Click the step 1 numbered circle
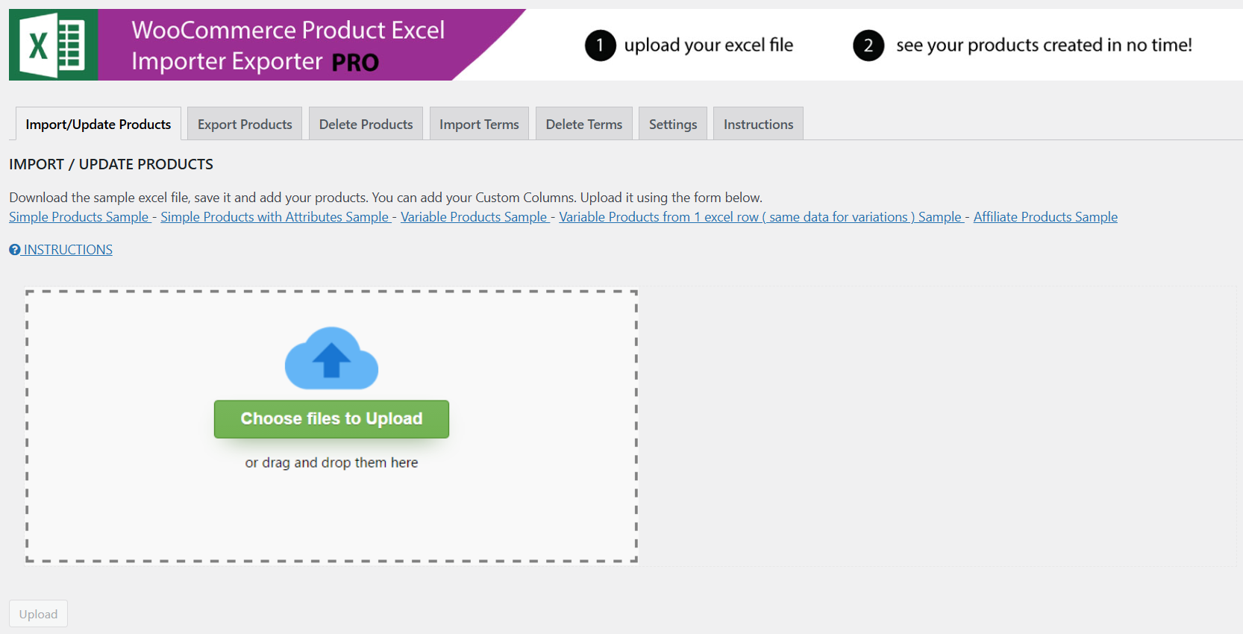This screenshot has width=1243, height=634. (600, 45)
